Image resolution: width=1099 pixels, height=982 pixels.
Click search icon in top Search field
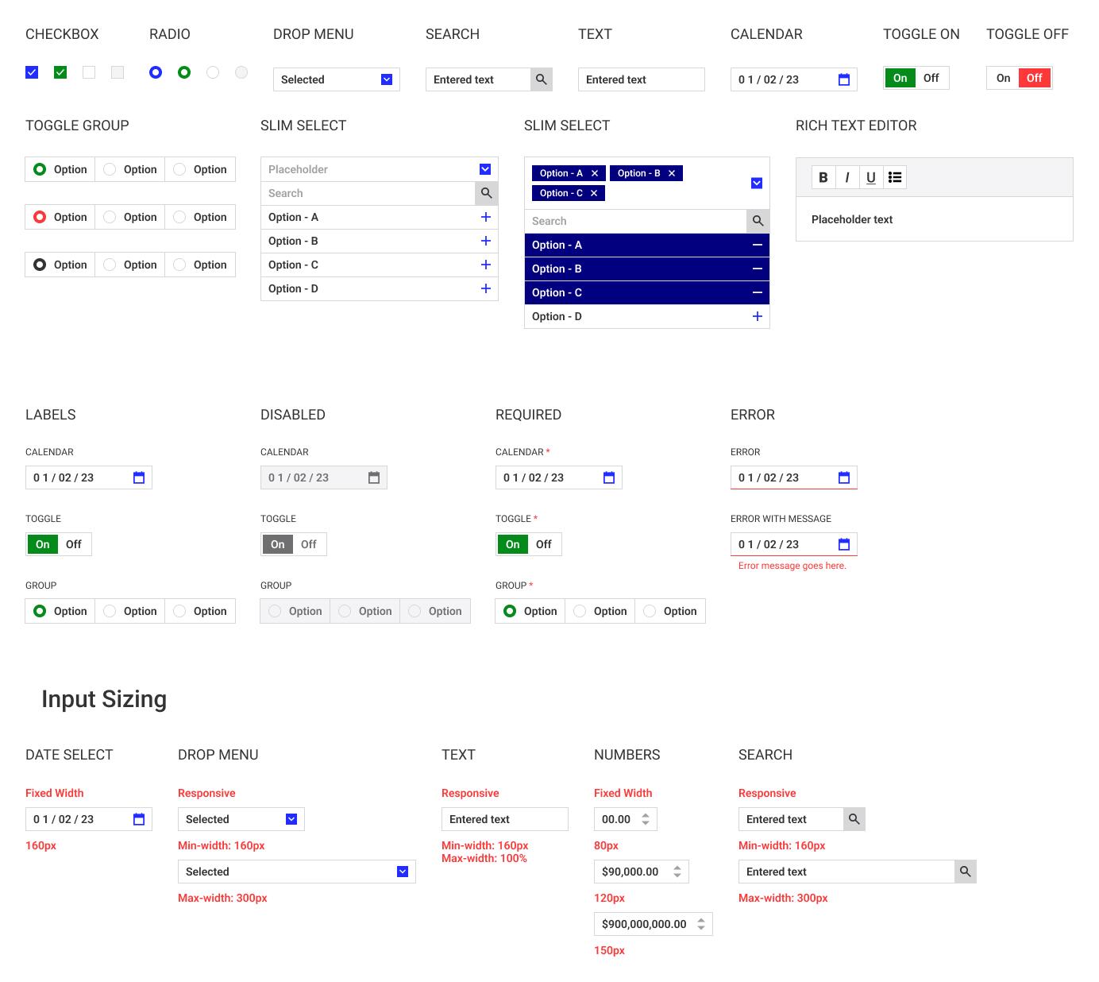tap(541, 79)
